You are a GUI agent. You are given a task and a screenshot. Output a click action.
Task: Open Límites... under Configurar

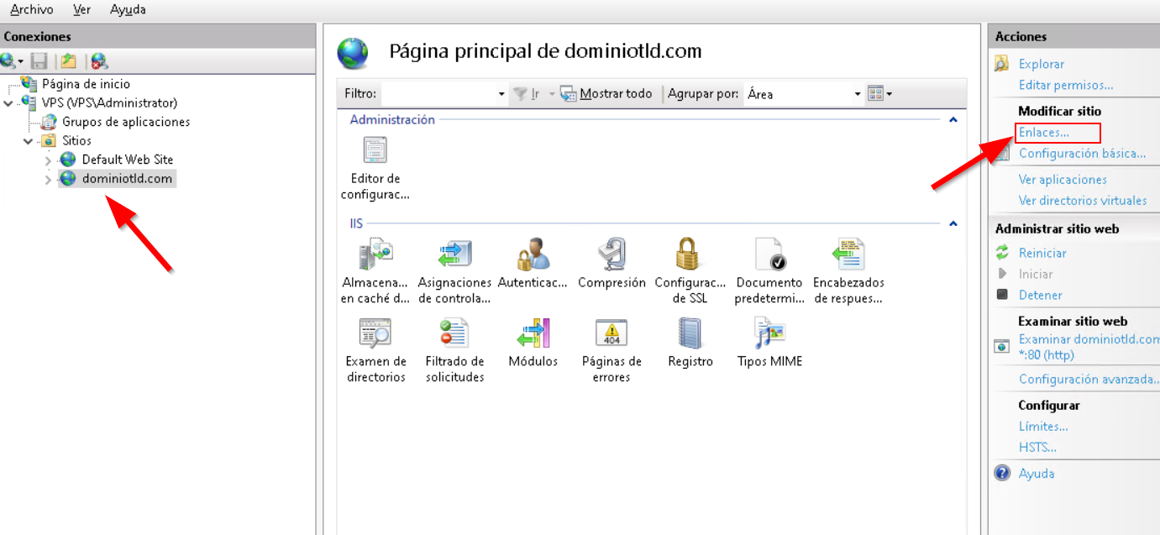tap(1043, 427)
